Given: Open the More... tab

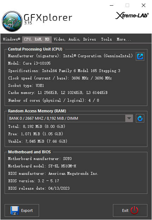Looking at the screenshot, I should [x=124, y=39].
